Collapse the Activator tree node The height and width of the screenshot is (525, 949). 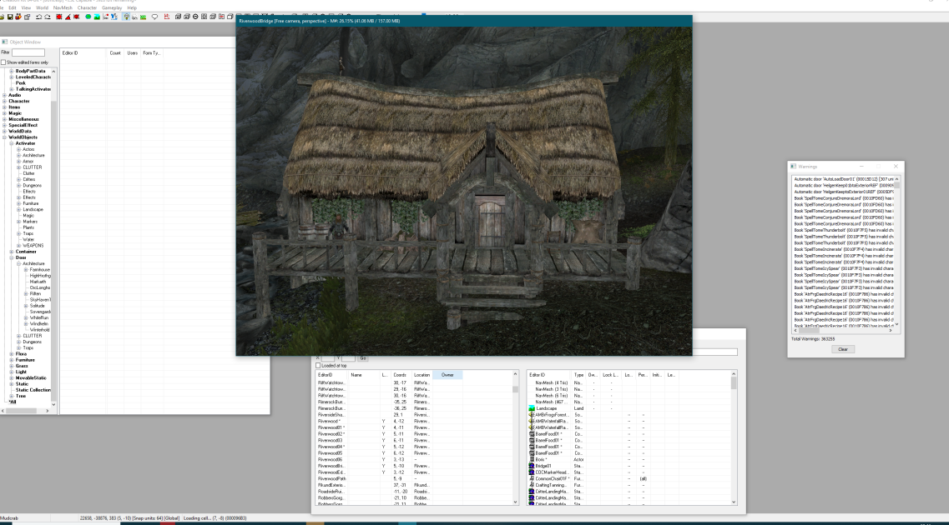(x=12, y=143)
